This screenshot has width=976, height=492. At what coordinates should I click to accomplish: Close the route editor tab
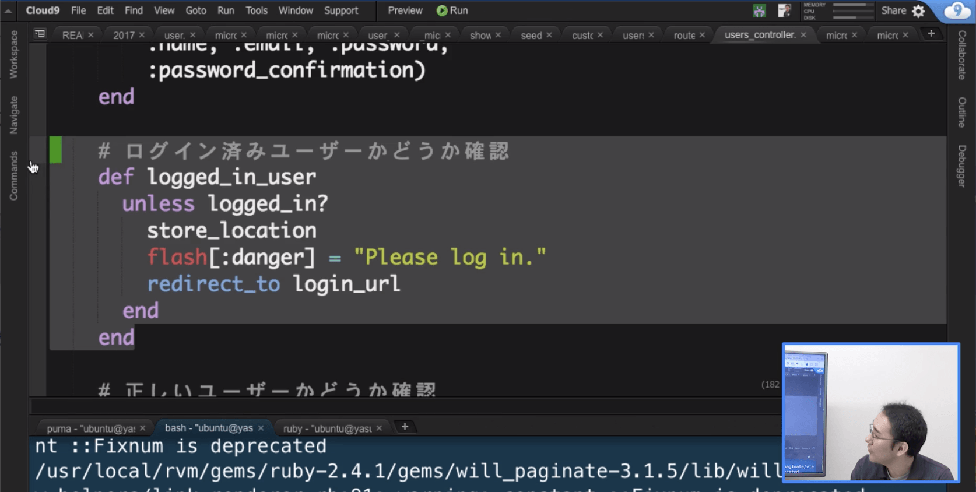pos(702,35)
